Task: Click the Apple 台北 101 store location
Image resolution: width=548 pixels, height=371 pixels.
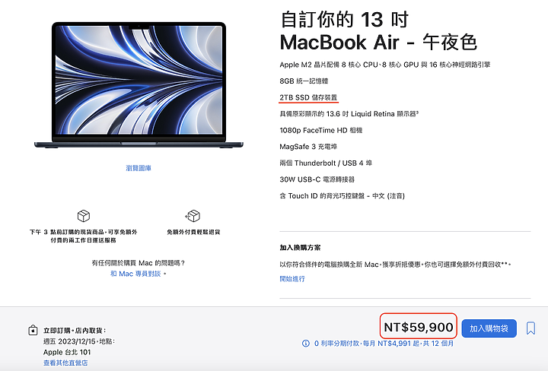Action: [67, 352]
